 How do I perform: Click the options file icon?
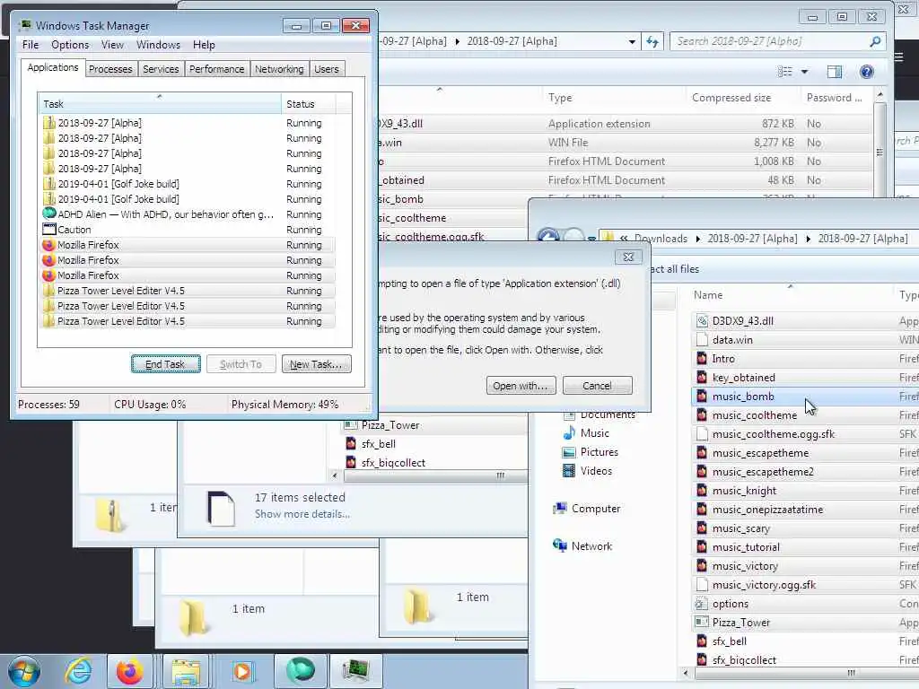[x=701, y=604]
